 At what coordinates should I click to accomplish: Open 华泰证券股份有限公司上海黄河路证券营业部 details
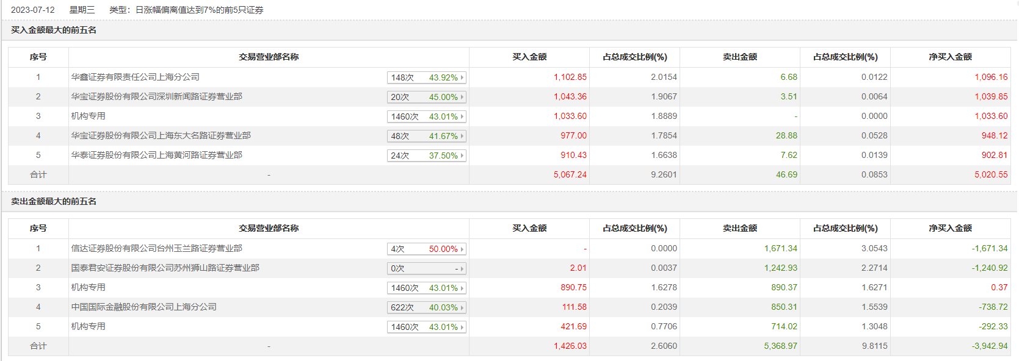point(156,155)
